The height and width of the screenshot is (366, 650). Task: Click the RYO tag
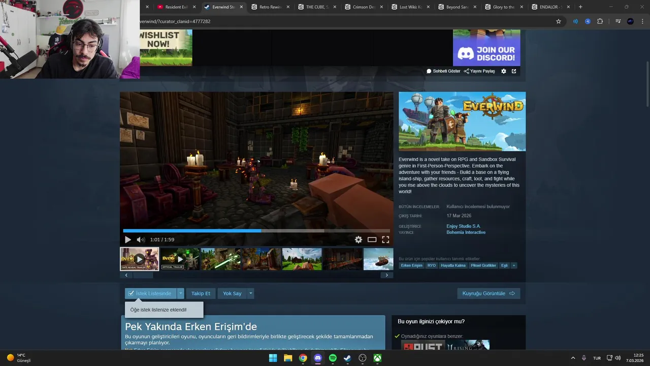[x=432, y=265]
